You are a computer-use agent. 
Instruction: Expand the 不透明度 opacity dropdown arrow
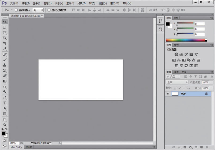point(211,82)
